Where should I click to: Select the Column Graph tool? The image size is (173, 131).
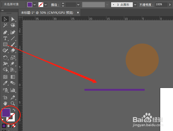click(x=13, y=90)
